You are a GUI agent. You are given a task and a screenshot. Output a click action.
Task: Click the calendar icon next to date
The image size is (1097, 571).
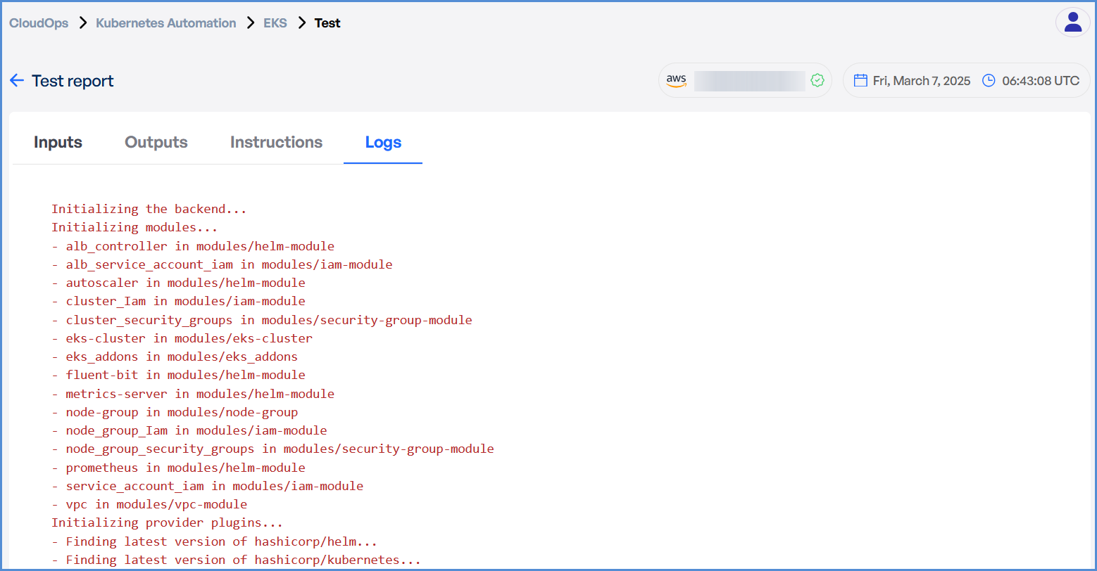860,81
